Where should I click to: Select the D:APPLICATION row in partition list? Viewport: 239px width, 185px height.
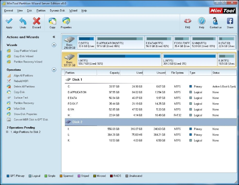click(77, 92)
